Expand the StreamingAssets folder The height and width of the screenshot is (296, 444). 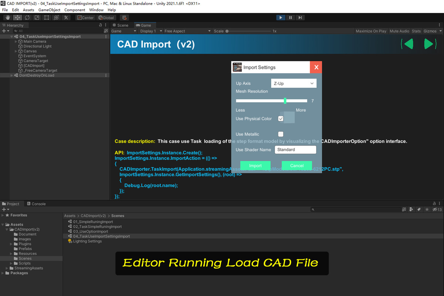[x=7, y=268]
